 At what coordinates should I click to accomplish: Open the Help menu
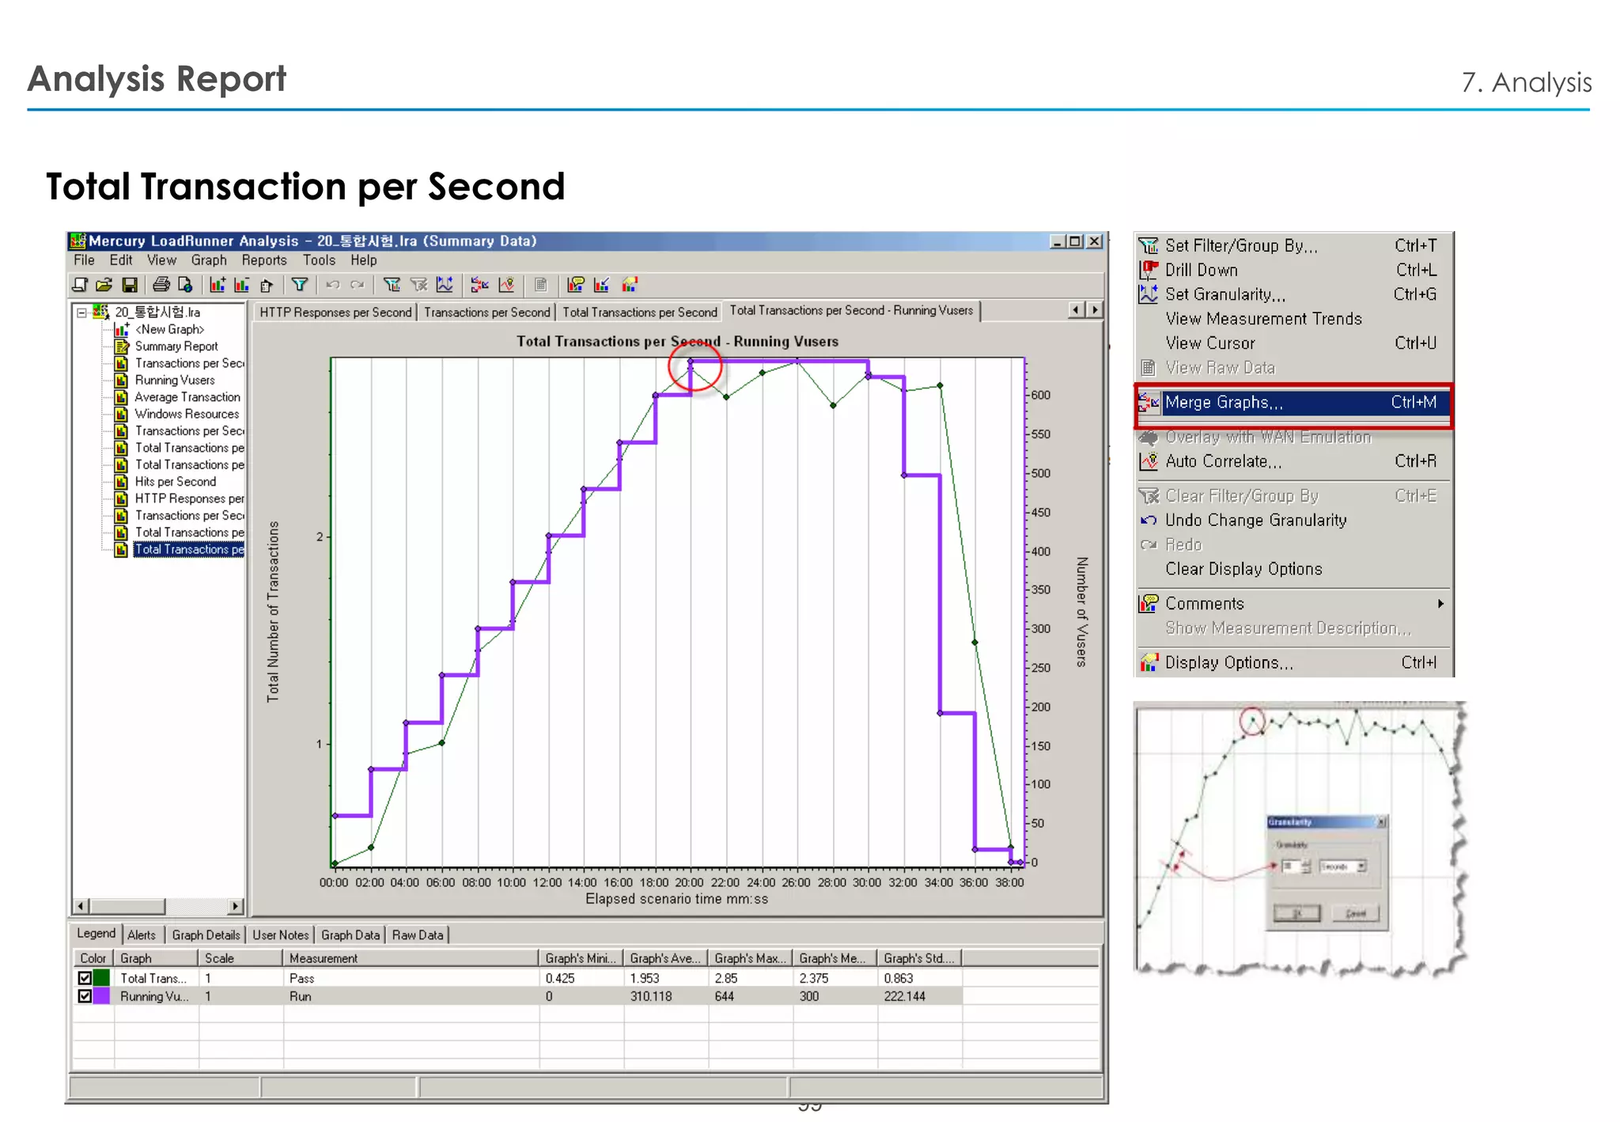point(364,260)
